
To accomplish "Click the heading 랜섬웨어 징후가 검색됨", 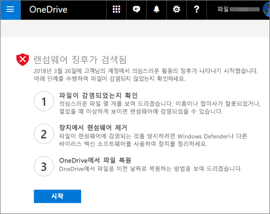I will [80, 60].
